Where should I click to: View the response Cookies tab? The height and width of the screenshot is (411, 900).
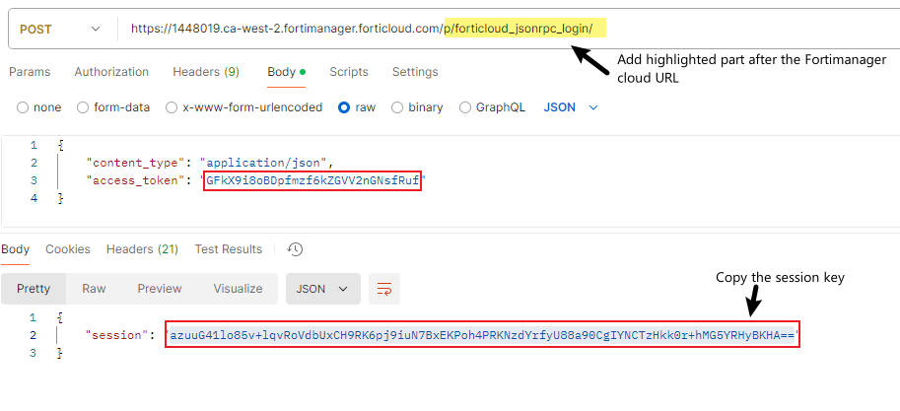68,249
